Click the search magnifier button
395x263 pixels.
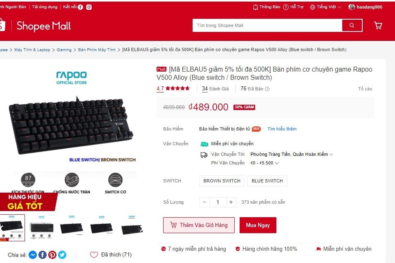pyautogui.click(x=352, y=25)
